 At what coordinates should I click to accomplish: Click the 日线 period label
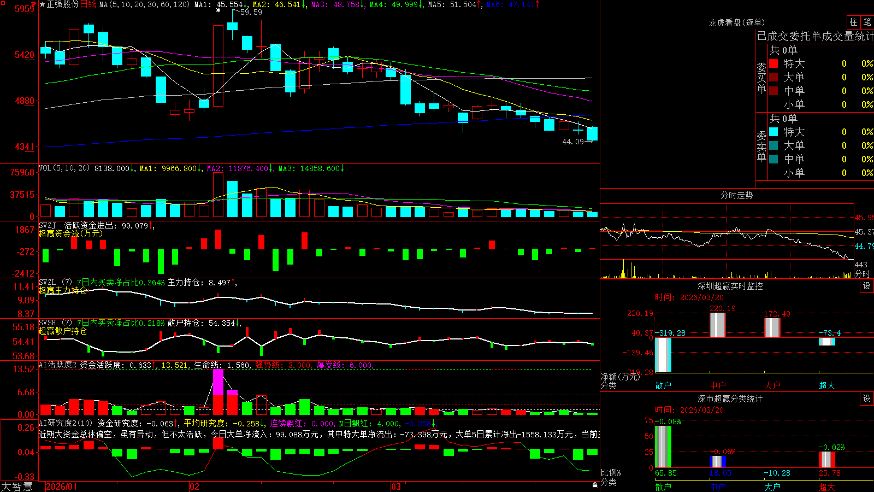(88, 4)
